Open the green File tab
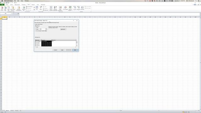This screenshot has width=201, height=113. point(2,5)
